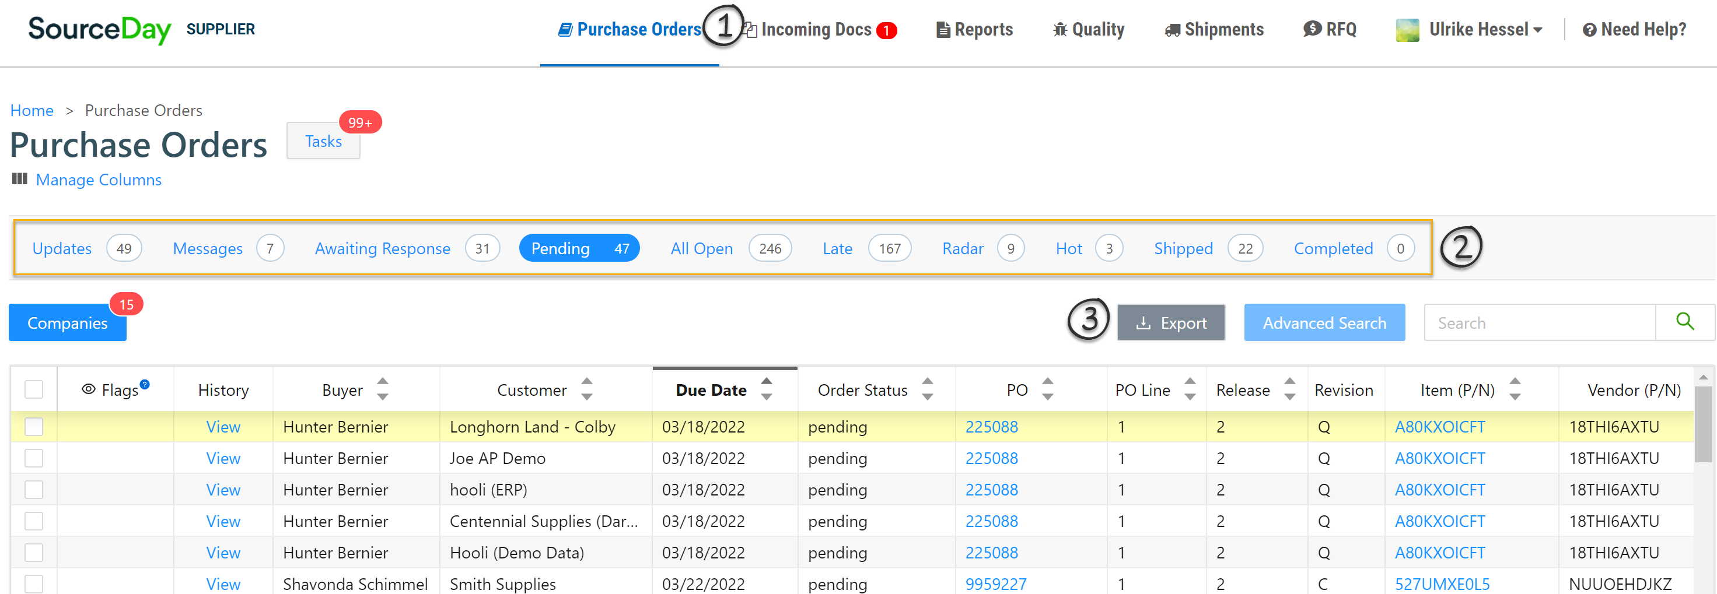Select the Messages filter tab
1717x594 pixels.
coord(228,248)
